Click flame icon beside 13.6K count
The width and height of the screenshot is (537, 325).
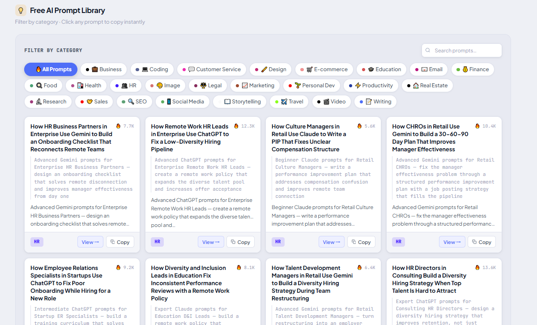tap(477, 268)
